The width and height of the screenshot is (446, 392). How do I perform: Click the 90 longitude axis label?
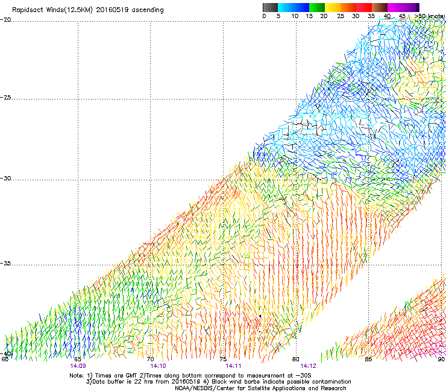(x=441, y=359)
